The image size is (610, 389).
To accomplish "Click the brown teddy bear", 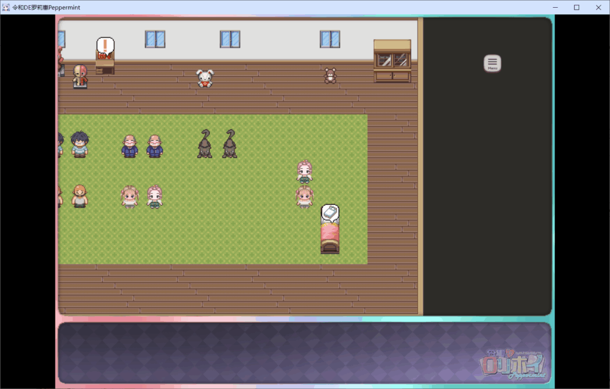I will (x=330, y=76).
